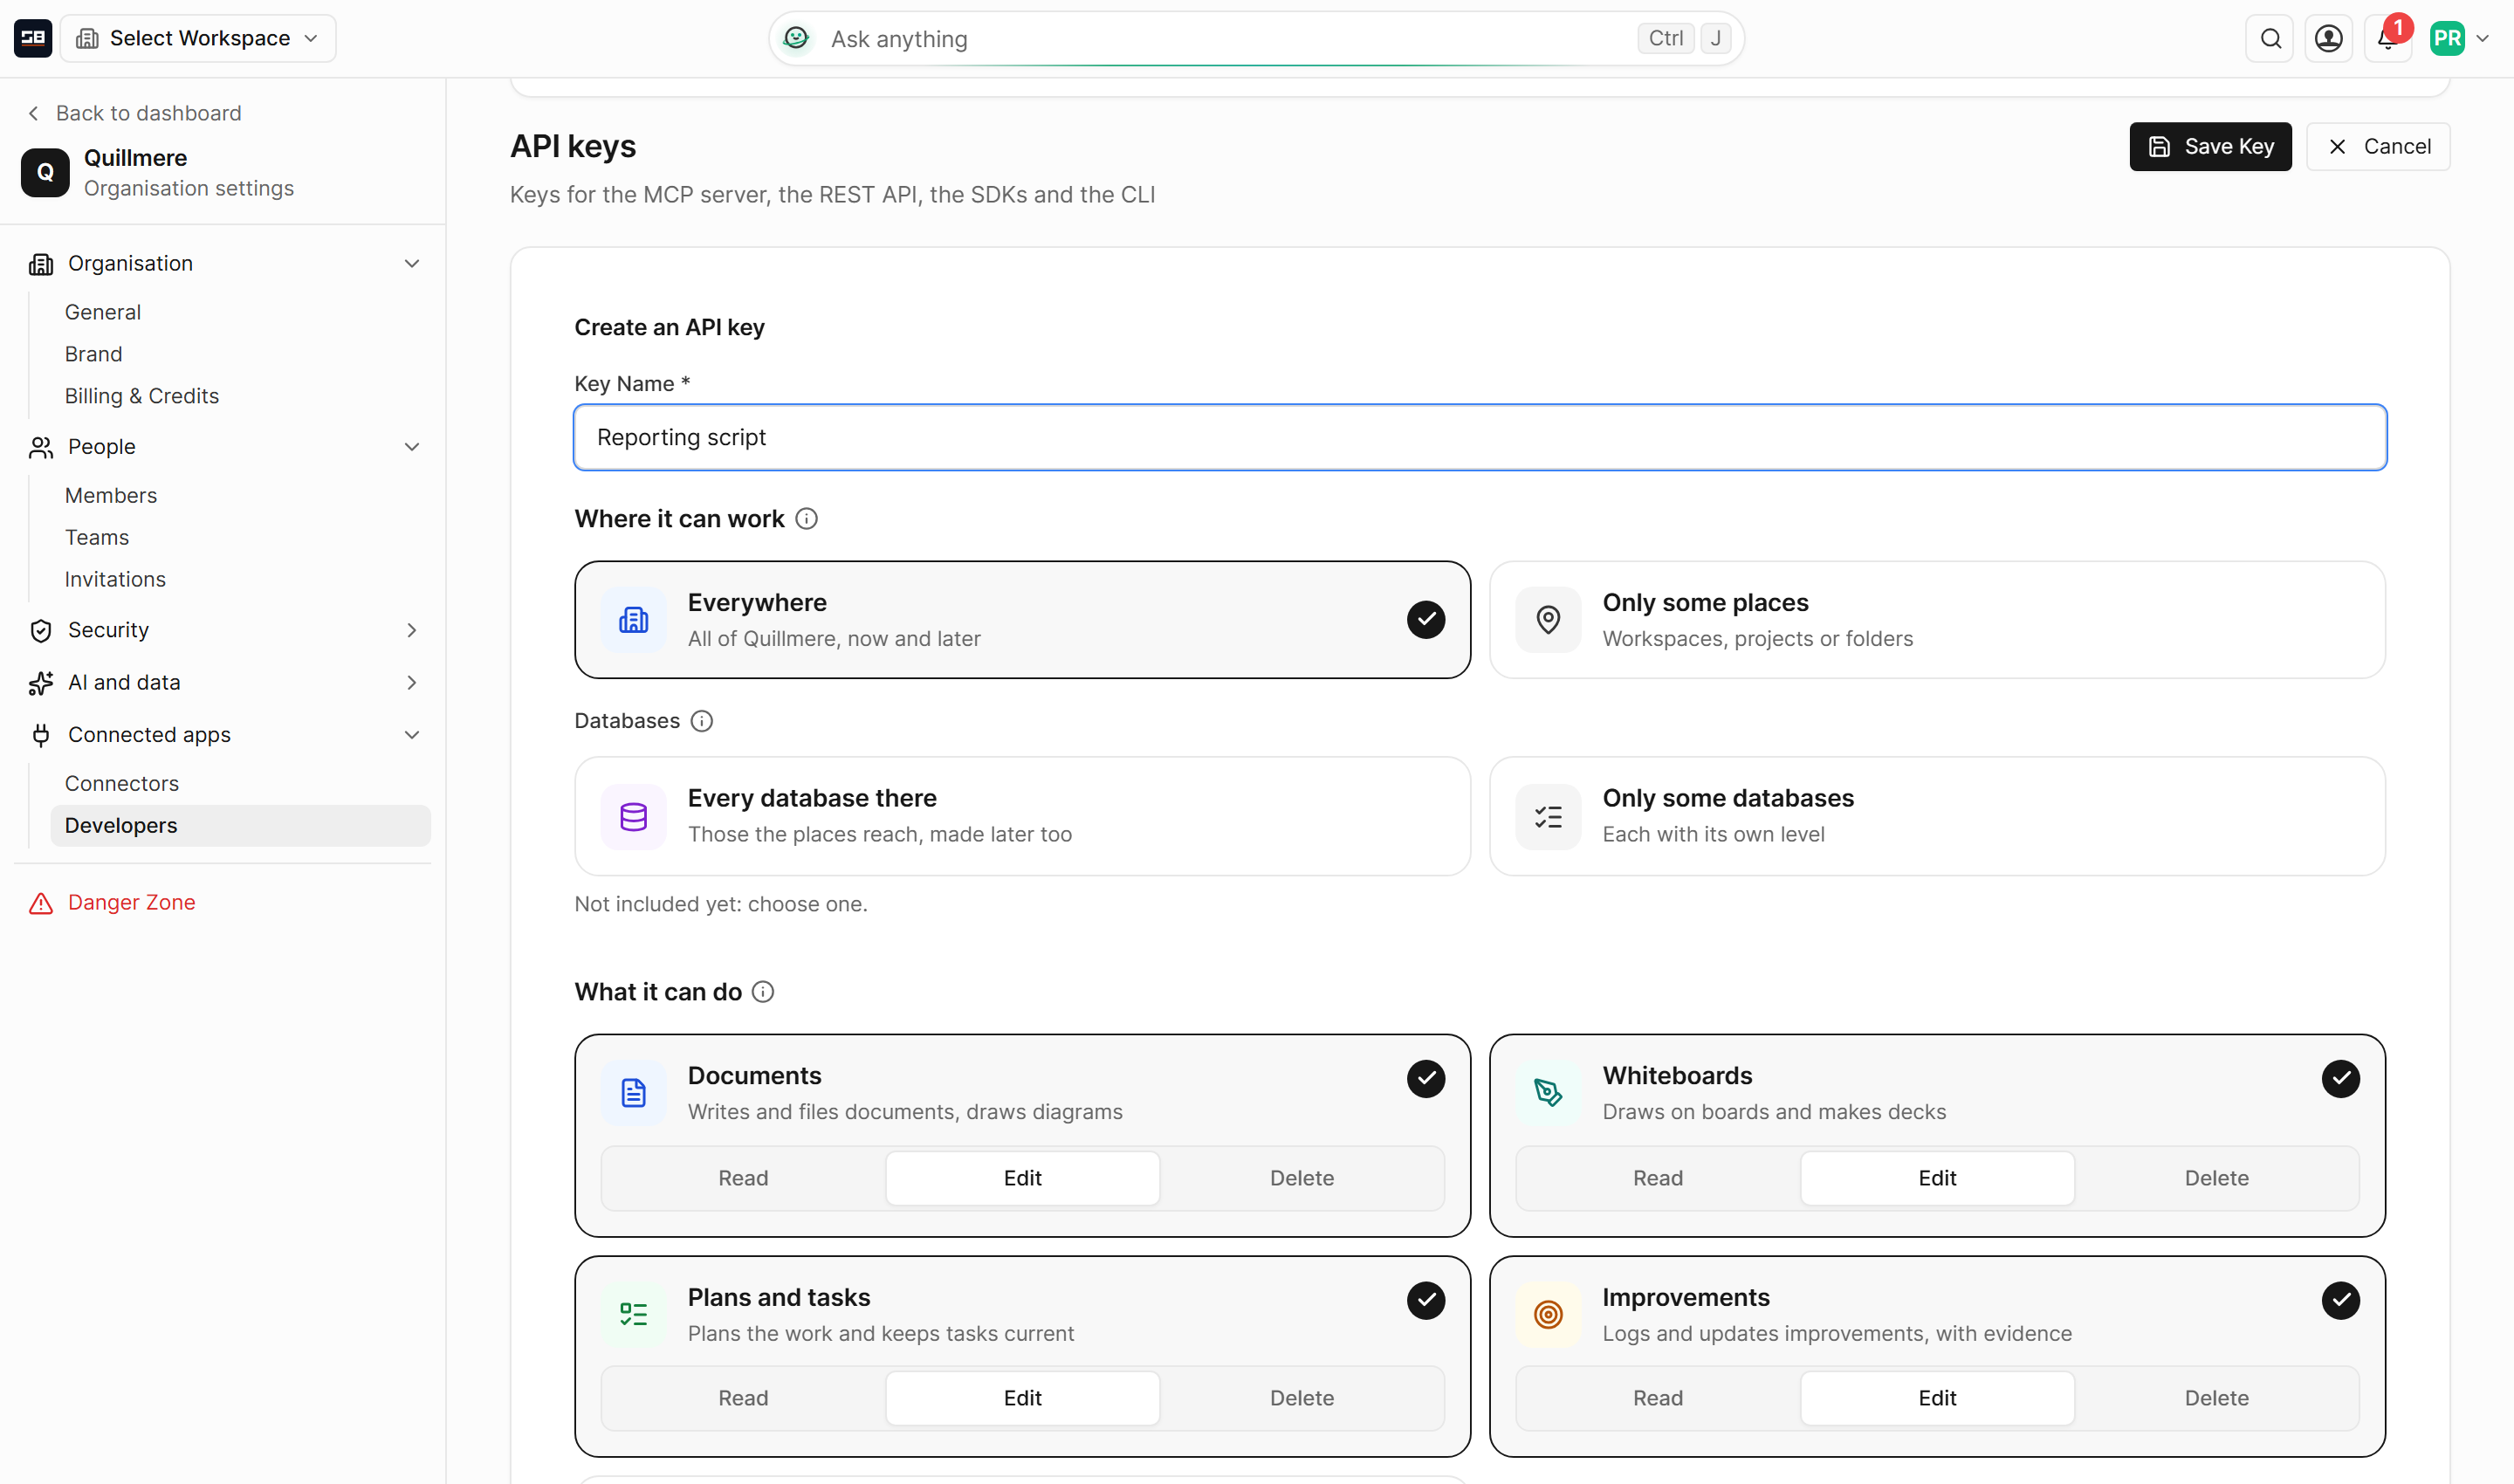Open the Select Workspace dropdown
The image size is (2514, 1484).
(x=198, y=38)
